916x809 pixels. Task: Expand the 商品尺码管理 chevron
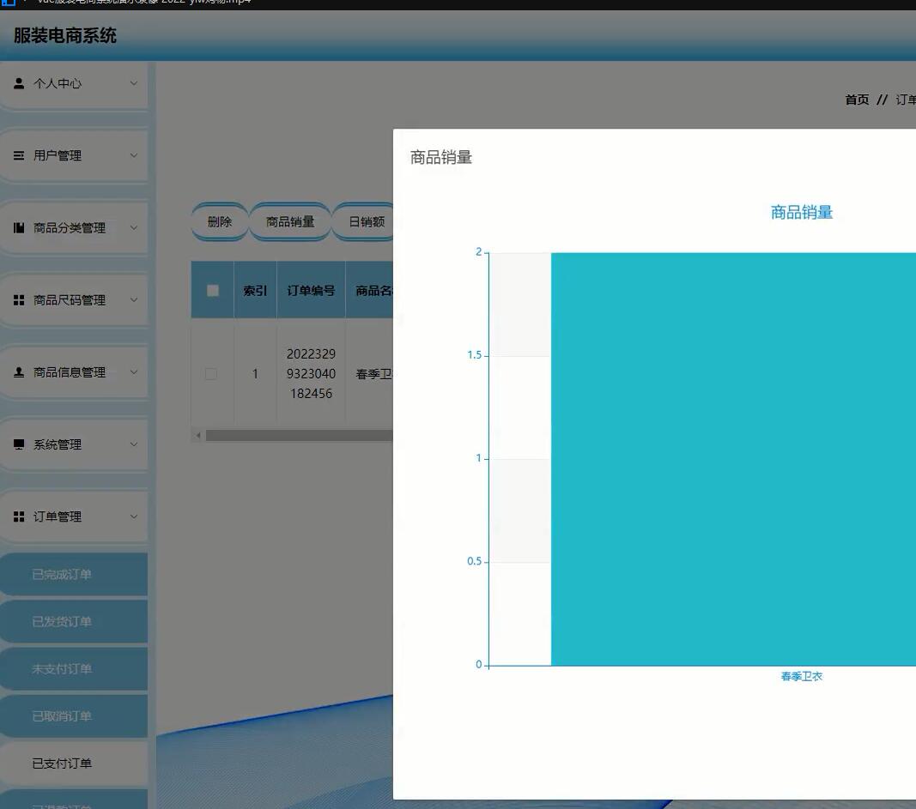(134, 300)
